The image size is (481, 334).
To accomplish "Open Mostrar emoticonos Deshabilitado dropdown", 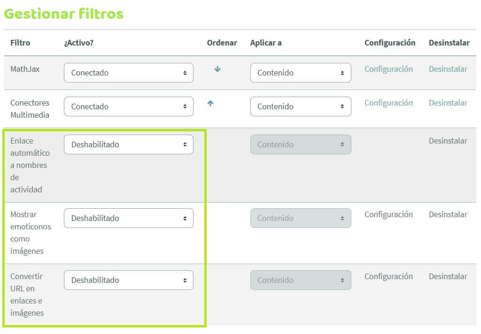I will coord(129,218).
